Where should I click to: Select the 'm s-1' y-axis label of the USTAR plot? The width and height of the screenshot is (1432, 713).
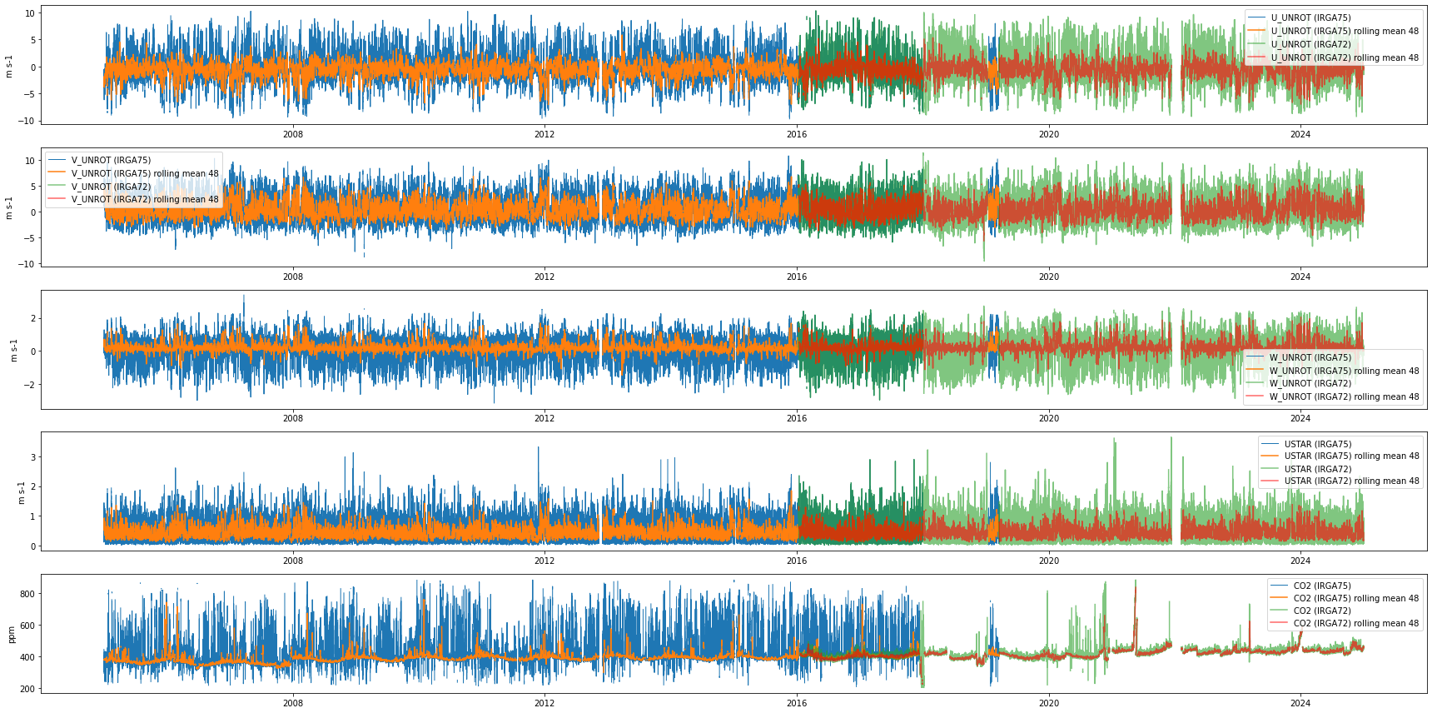pos(21,491)
